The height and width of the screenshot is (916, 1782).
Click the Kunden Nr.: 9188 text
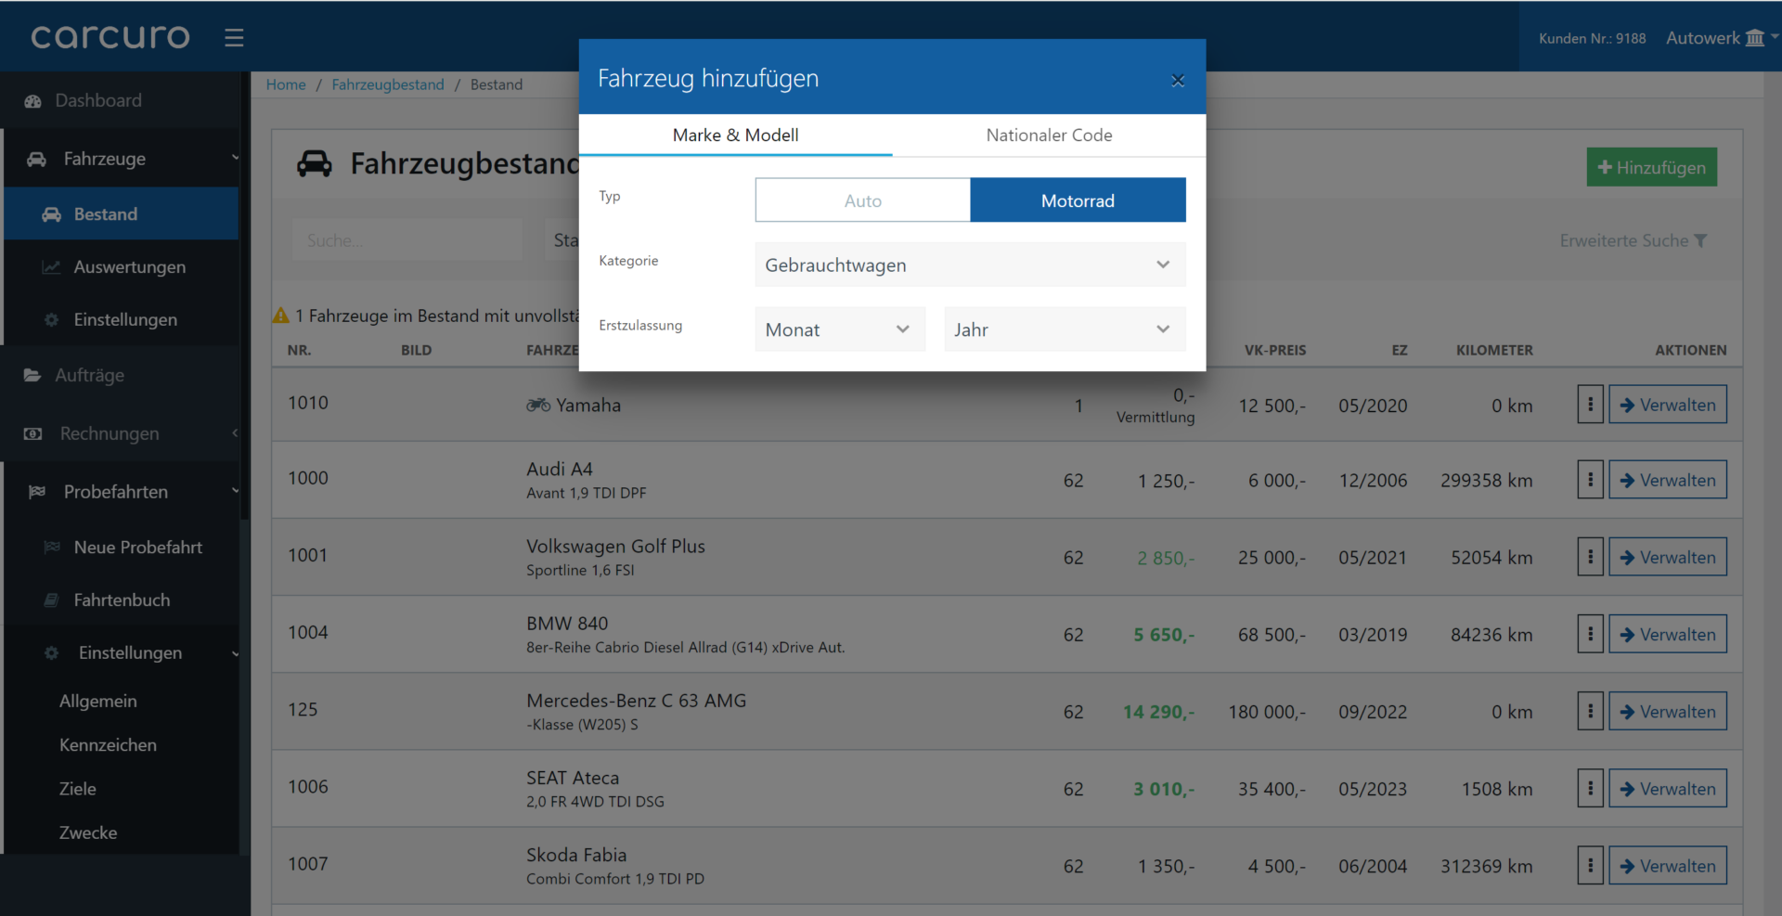(1592, 38)
